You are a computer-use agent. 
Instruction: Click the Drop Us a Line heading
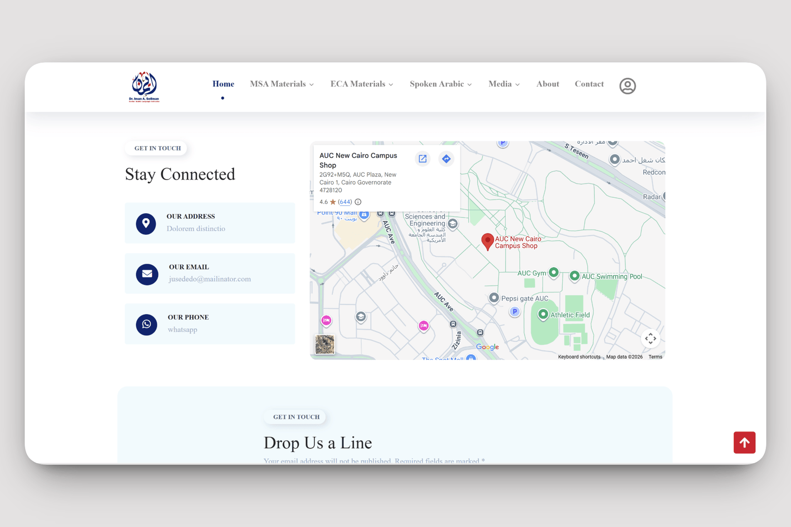coord(317,443)
